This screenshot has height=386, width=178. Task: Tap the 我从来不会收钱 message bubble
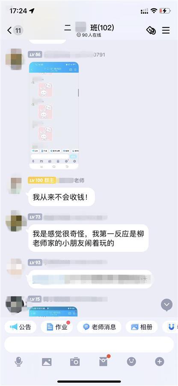[x=62, y=197]
